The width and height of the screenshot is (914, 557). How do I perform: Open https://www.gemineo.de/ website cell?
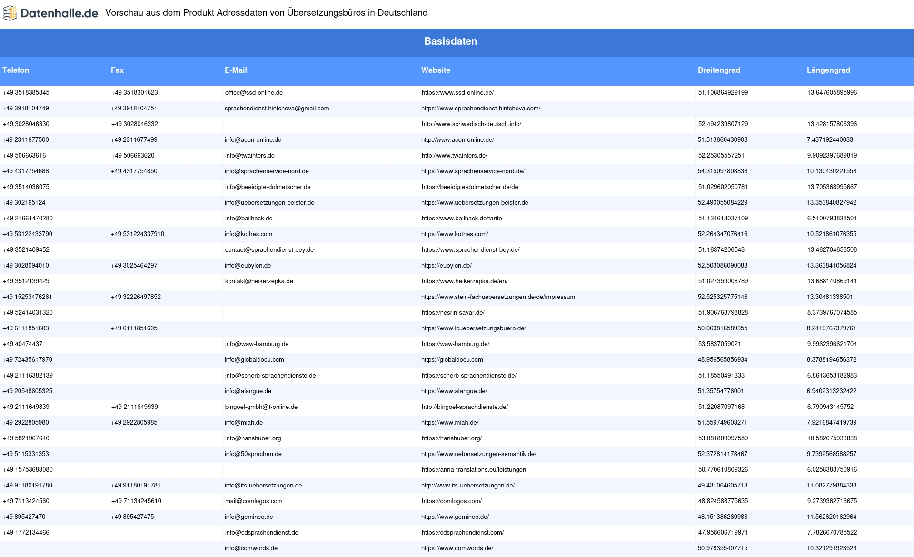[x=455, y=517]
